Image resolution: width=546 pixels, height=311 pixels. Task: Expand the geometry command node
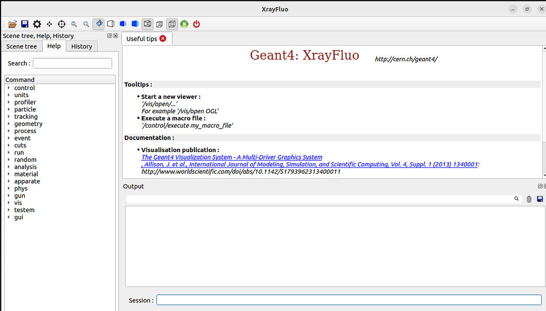(x=8, y=124)
